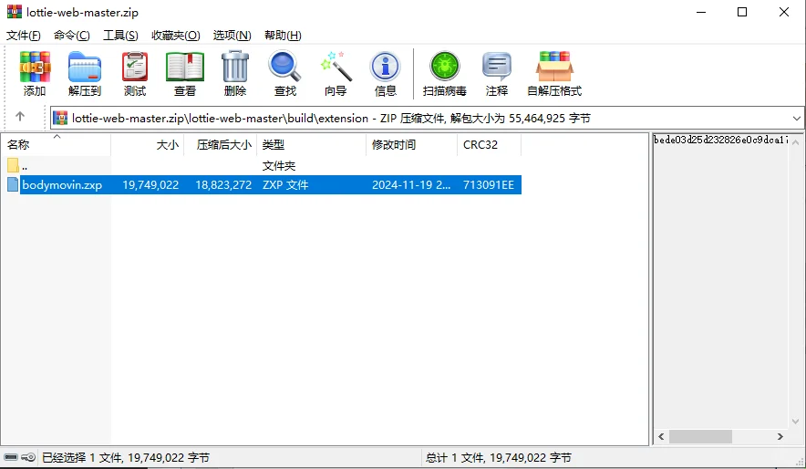Click the ZXP 文件 type cell
This screenshot has height=469, width=806.
pyautogui.click(x=285, y=184)
